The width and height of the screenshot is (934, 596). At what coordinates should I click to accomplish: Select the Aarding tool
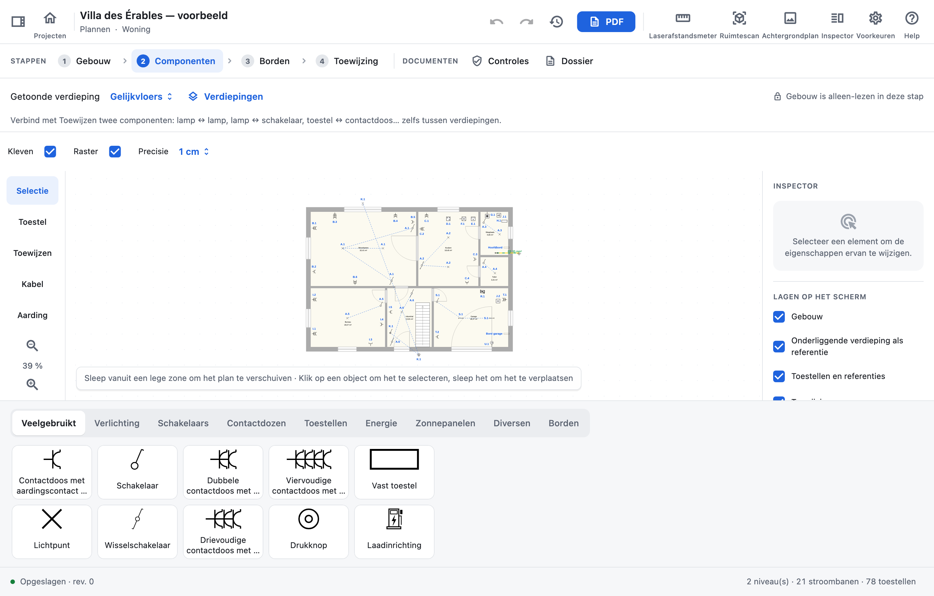pyautogui.click(x=32, y=315)
